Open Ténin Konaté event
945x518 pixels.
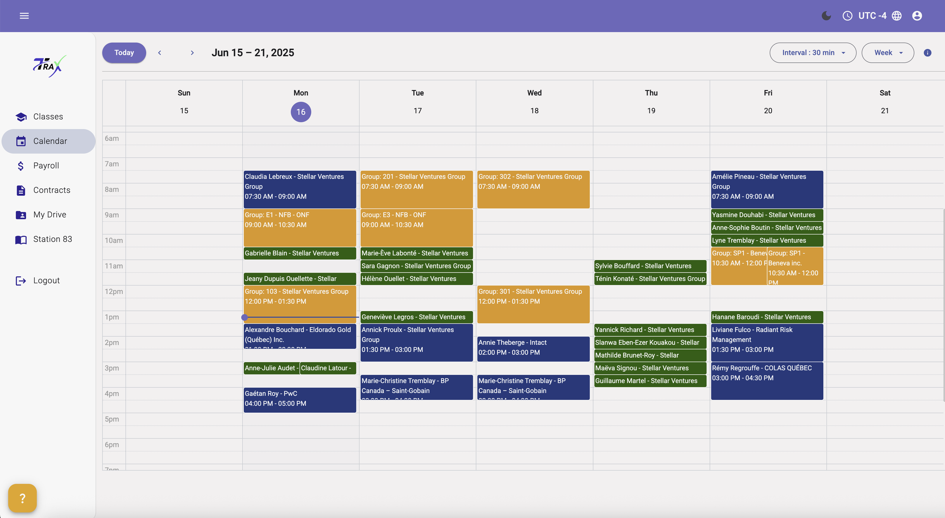tap(650, 279)
